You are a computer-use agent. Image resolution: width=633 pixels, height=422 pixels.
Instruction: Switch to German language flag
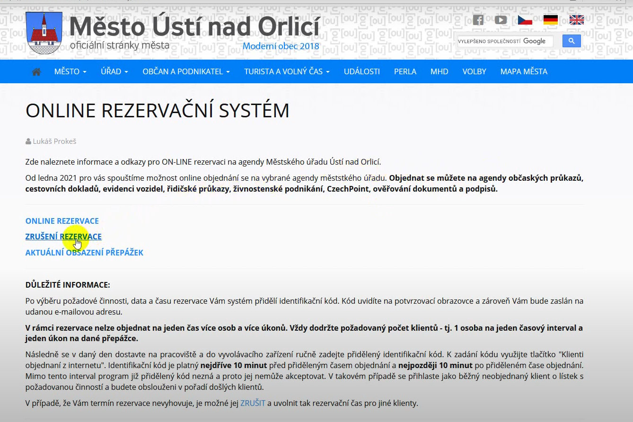(550, 20)
